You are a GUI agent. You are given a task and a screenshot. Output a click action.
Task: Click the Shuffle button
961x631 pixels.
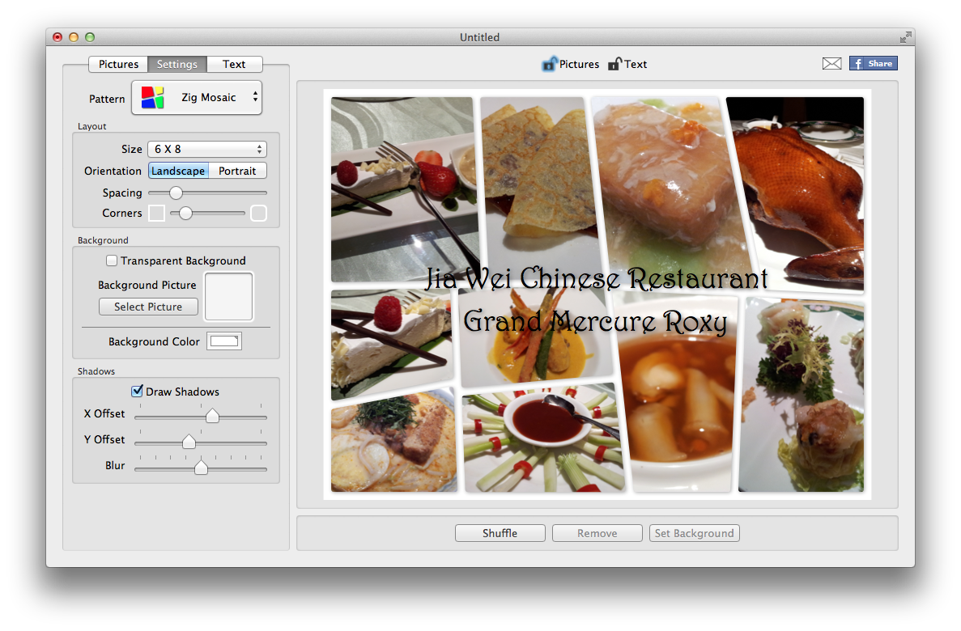click(500, 533)
